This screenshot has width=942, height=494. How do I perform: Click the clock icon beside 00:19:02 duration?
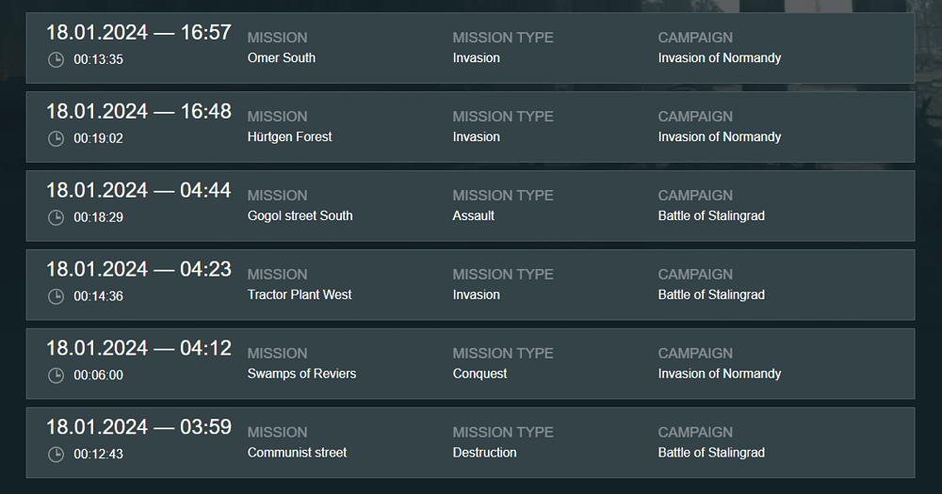click(x=57, y=138)
